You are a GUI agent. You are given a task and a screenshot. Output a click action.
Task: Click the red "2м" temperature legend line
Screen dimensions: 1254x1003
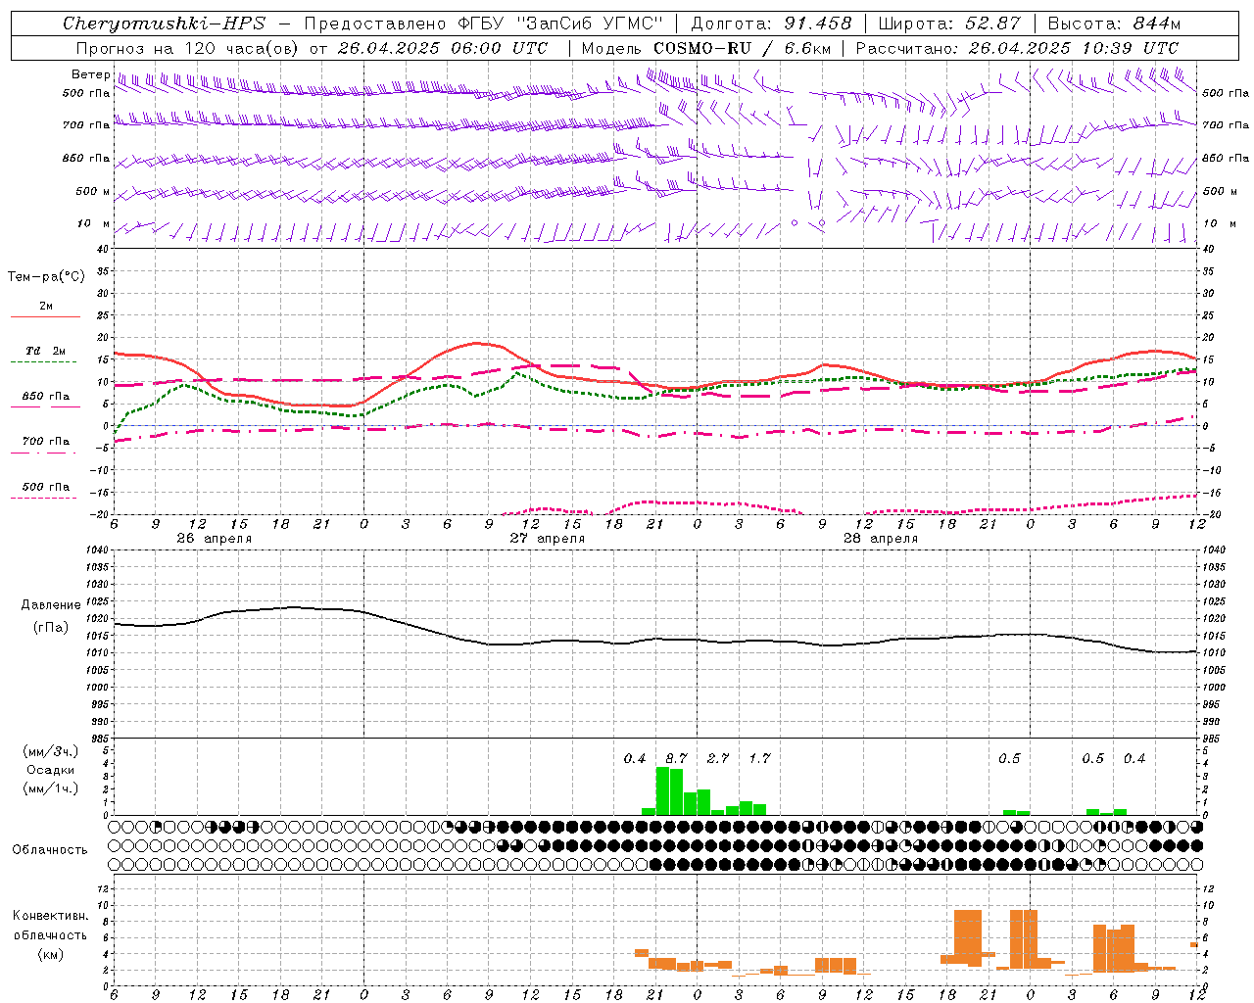coord(45,316)
